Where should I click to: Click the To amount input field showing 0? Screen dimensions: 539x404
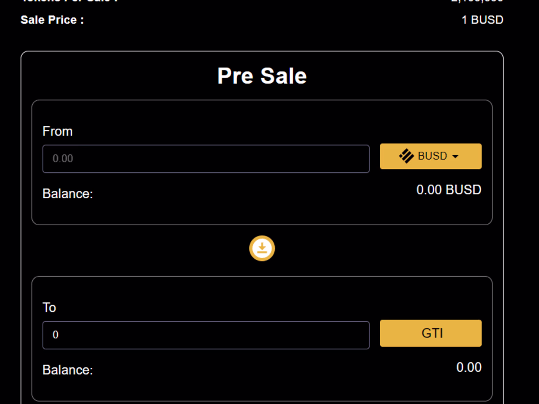point(206,335)
